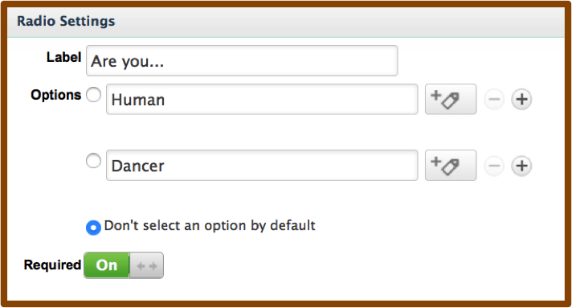Viewport: 572px width, 308px height.
Task: Click the green On part of the switch
Action: tap(107, 265)
